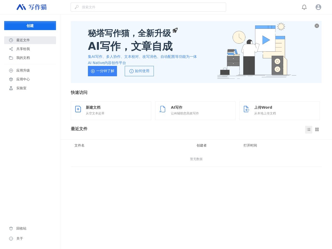Open the user account avatar menu
This screenshot has height=249, width=332.
coord(318,7)
